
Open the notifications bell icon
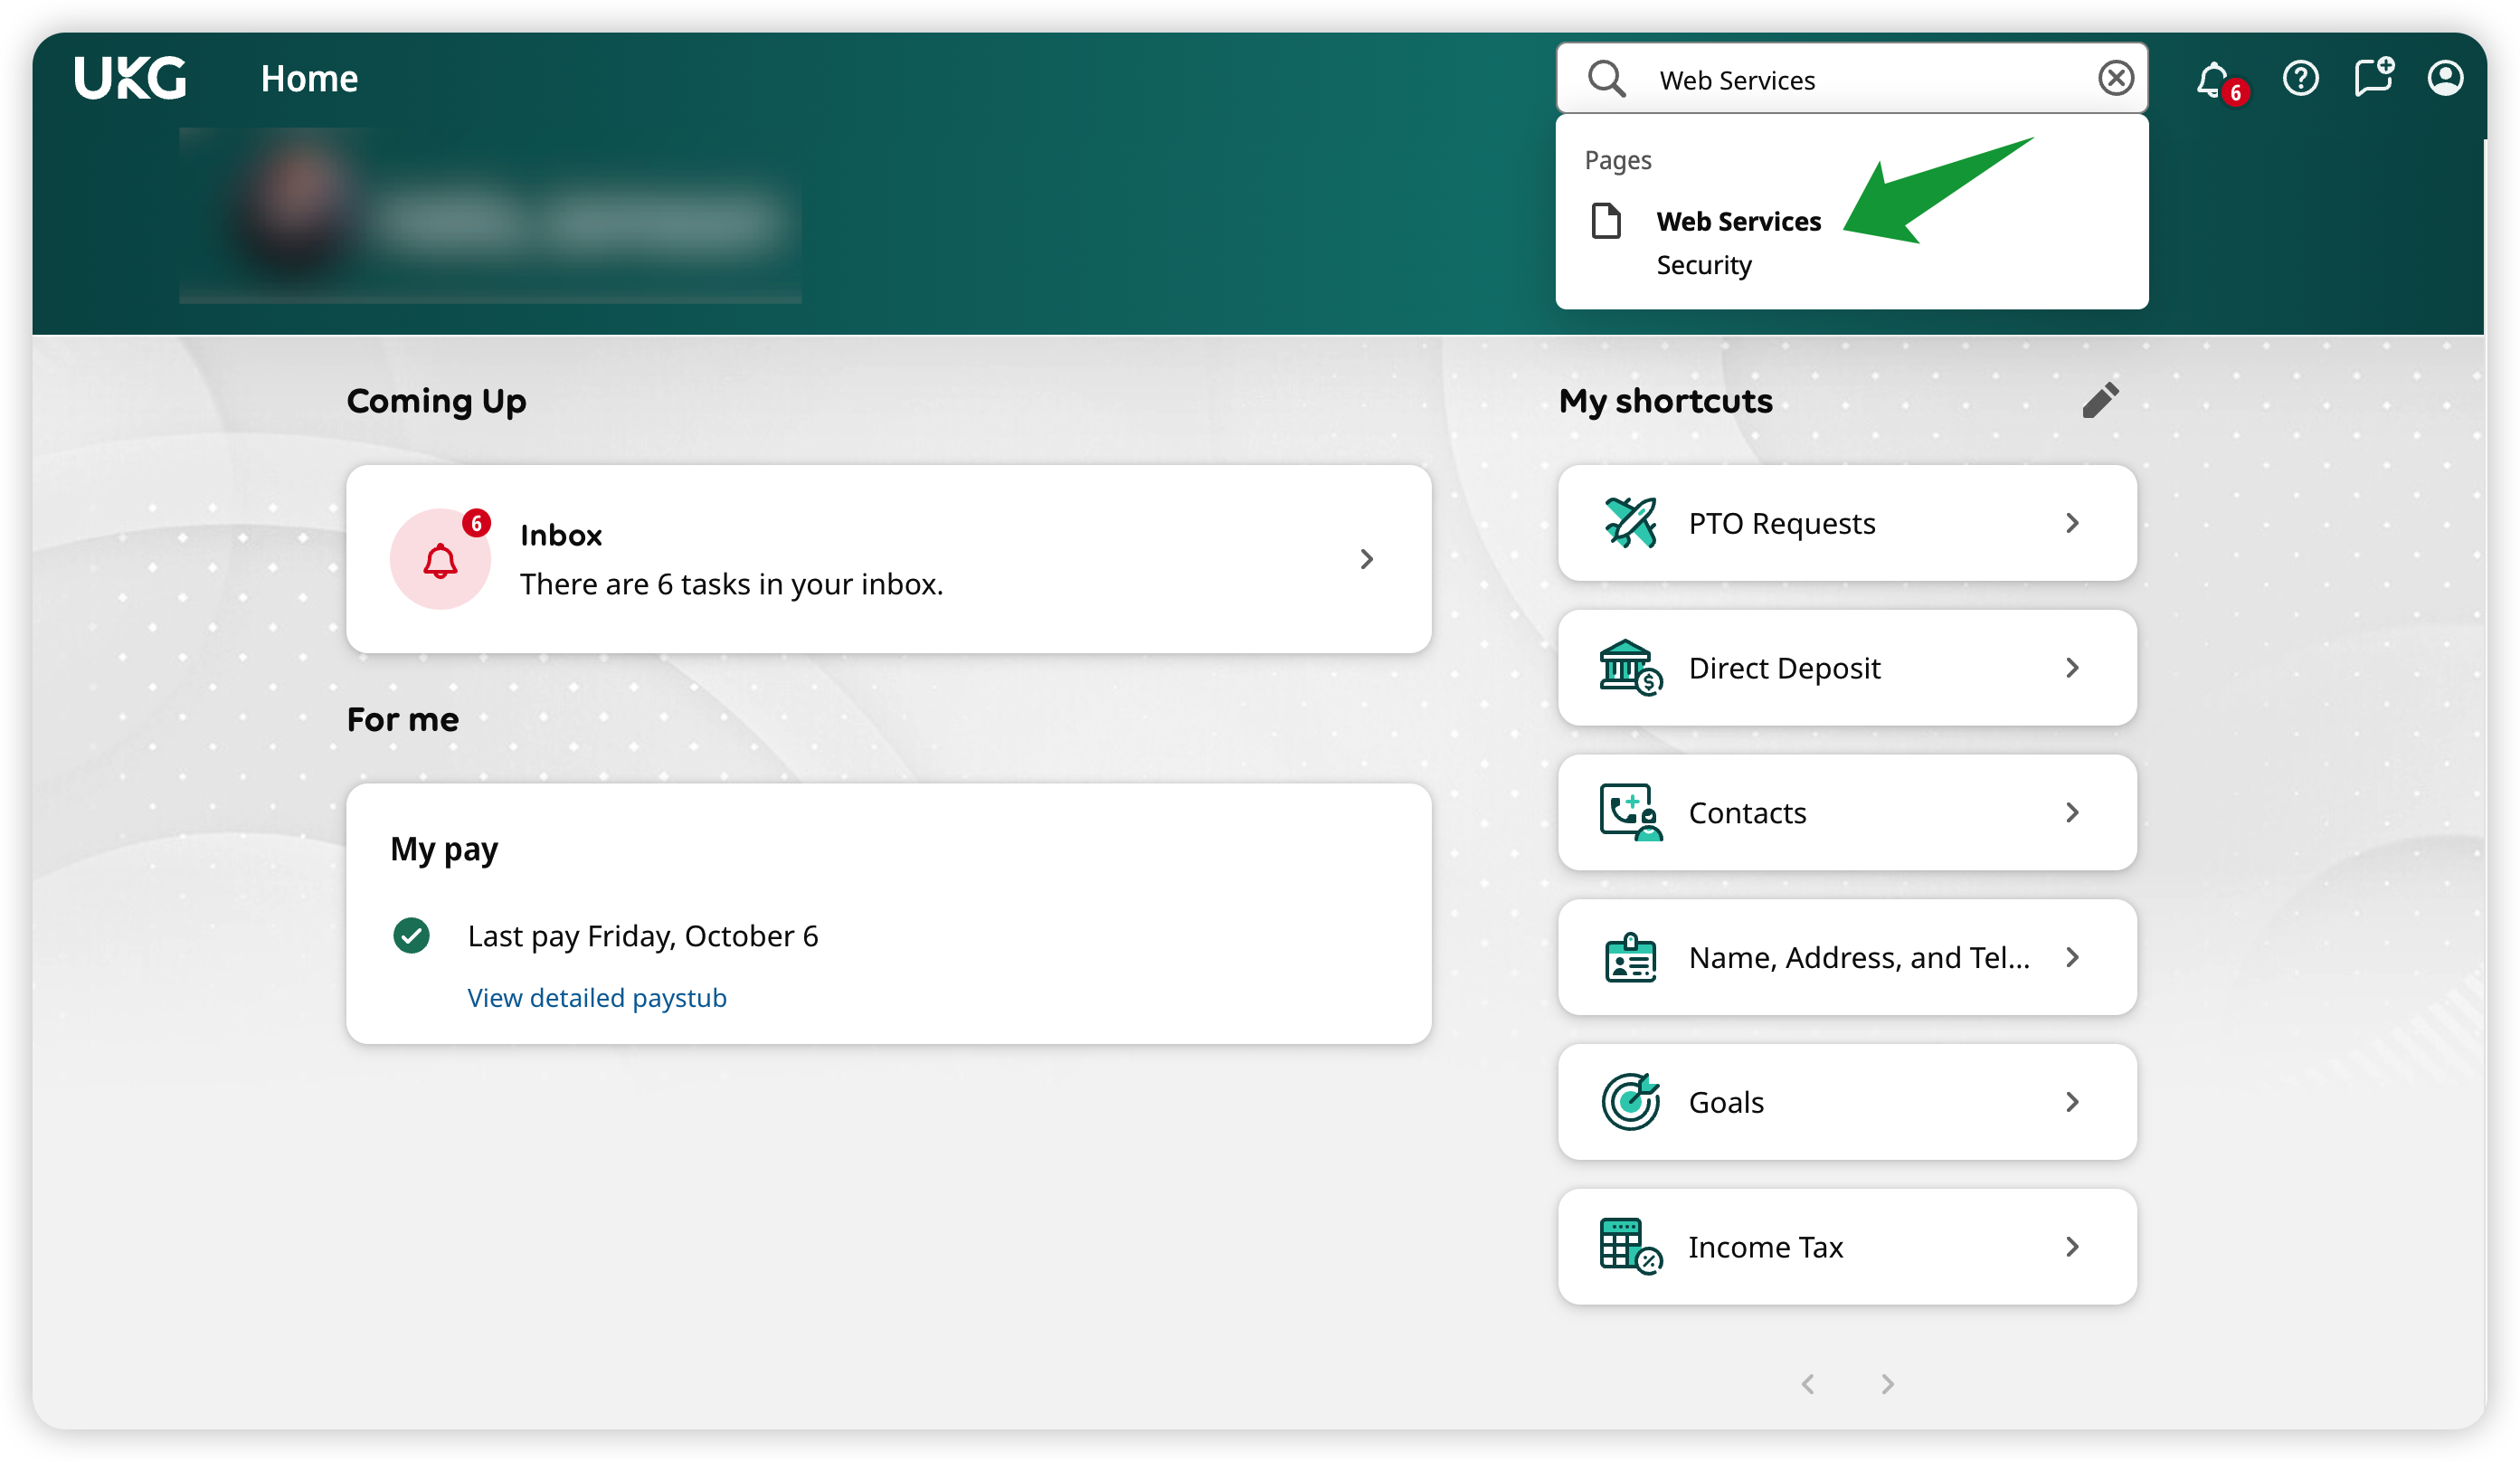[x=2213, y=79]
